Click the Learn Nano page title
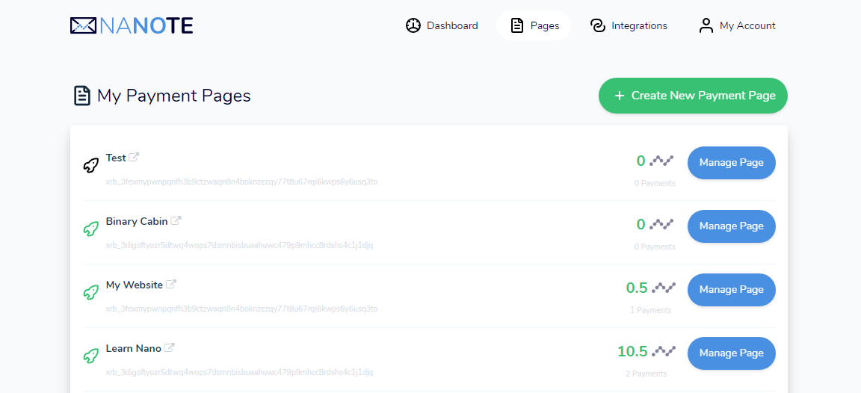This screenshot has width=861, height=393. (134, 348)
